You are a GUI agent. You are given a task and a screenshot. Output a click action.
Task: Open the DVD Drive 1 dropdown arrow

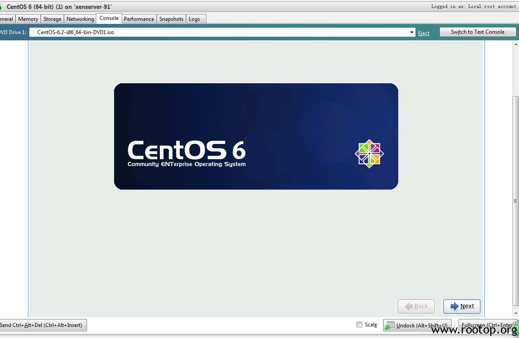coord(412,32)
